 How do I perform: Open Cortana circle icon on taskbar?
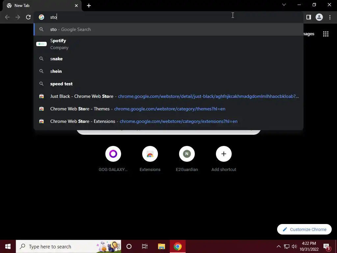click(129, 246)
